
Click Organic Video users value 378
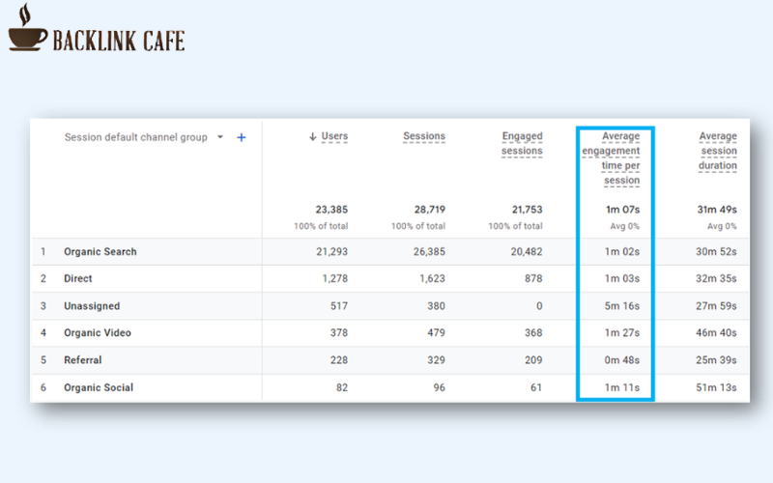[x=339, y=332]
